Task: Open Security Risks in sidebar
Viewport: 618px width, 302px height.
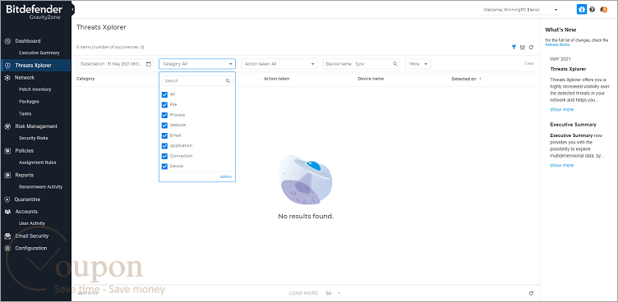Action: pyautogui.click(x=33, y=138)
